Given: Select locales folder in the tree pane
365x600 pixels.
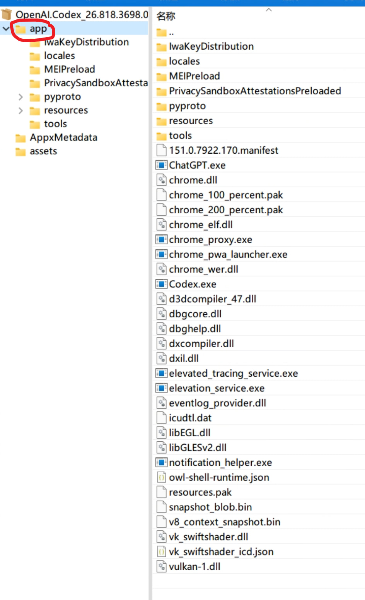Looking at the screenshot, I should tap(60, 56).
